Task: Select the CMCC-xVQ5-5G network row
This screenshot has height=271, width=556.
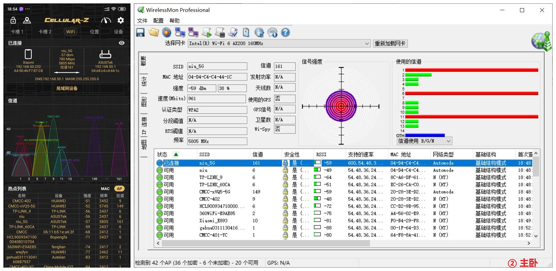Action: click(x=215, y=192)
